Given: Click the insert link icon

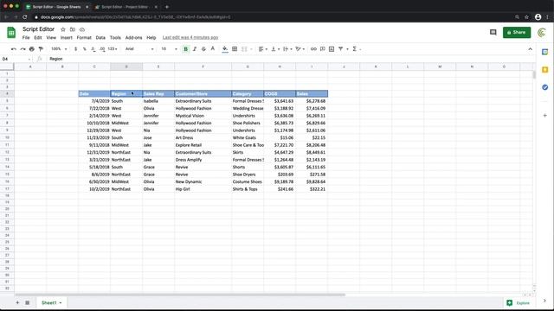Looking at the screenshot, I should 313,49.
